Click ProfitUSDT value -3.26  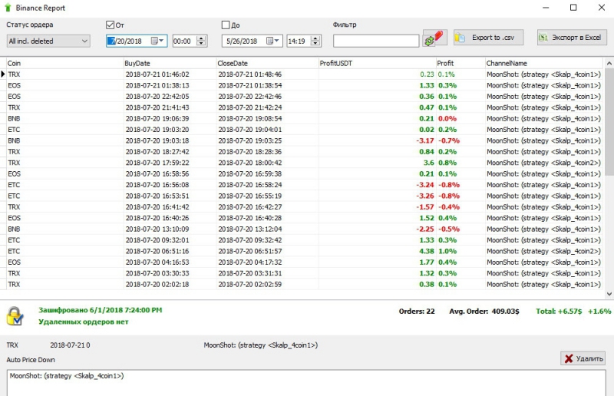point(425,196)
